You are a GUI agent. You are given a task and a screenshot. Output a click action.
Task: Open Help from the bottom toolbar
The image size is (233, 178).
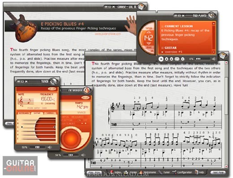[199, 173]
